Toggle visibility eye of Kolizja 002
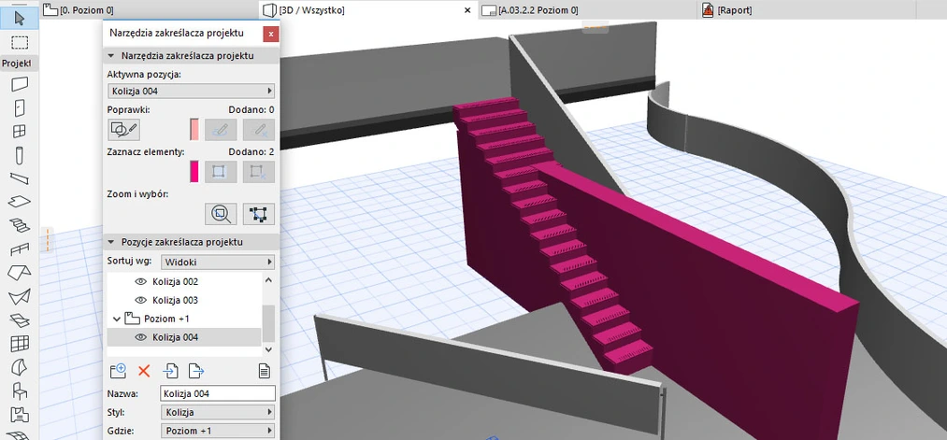 point(141,281)
